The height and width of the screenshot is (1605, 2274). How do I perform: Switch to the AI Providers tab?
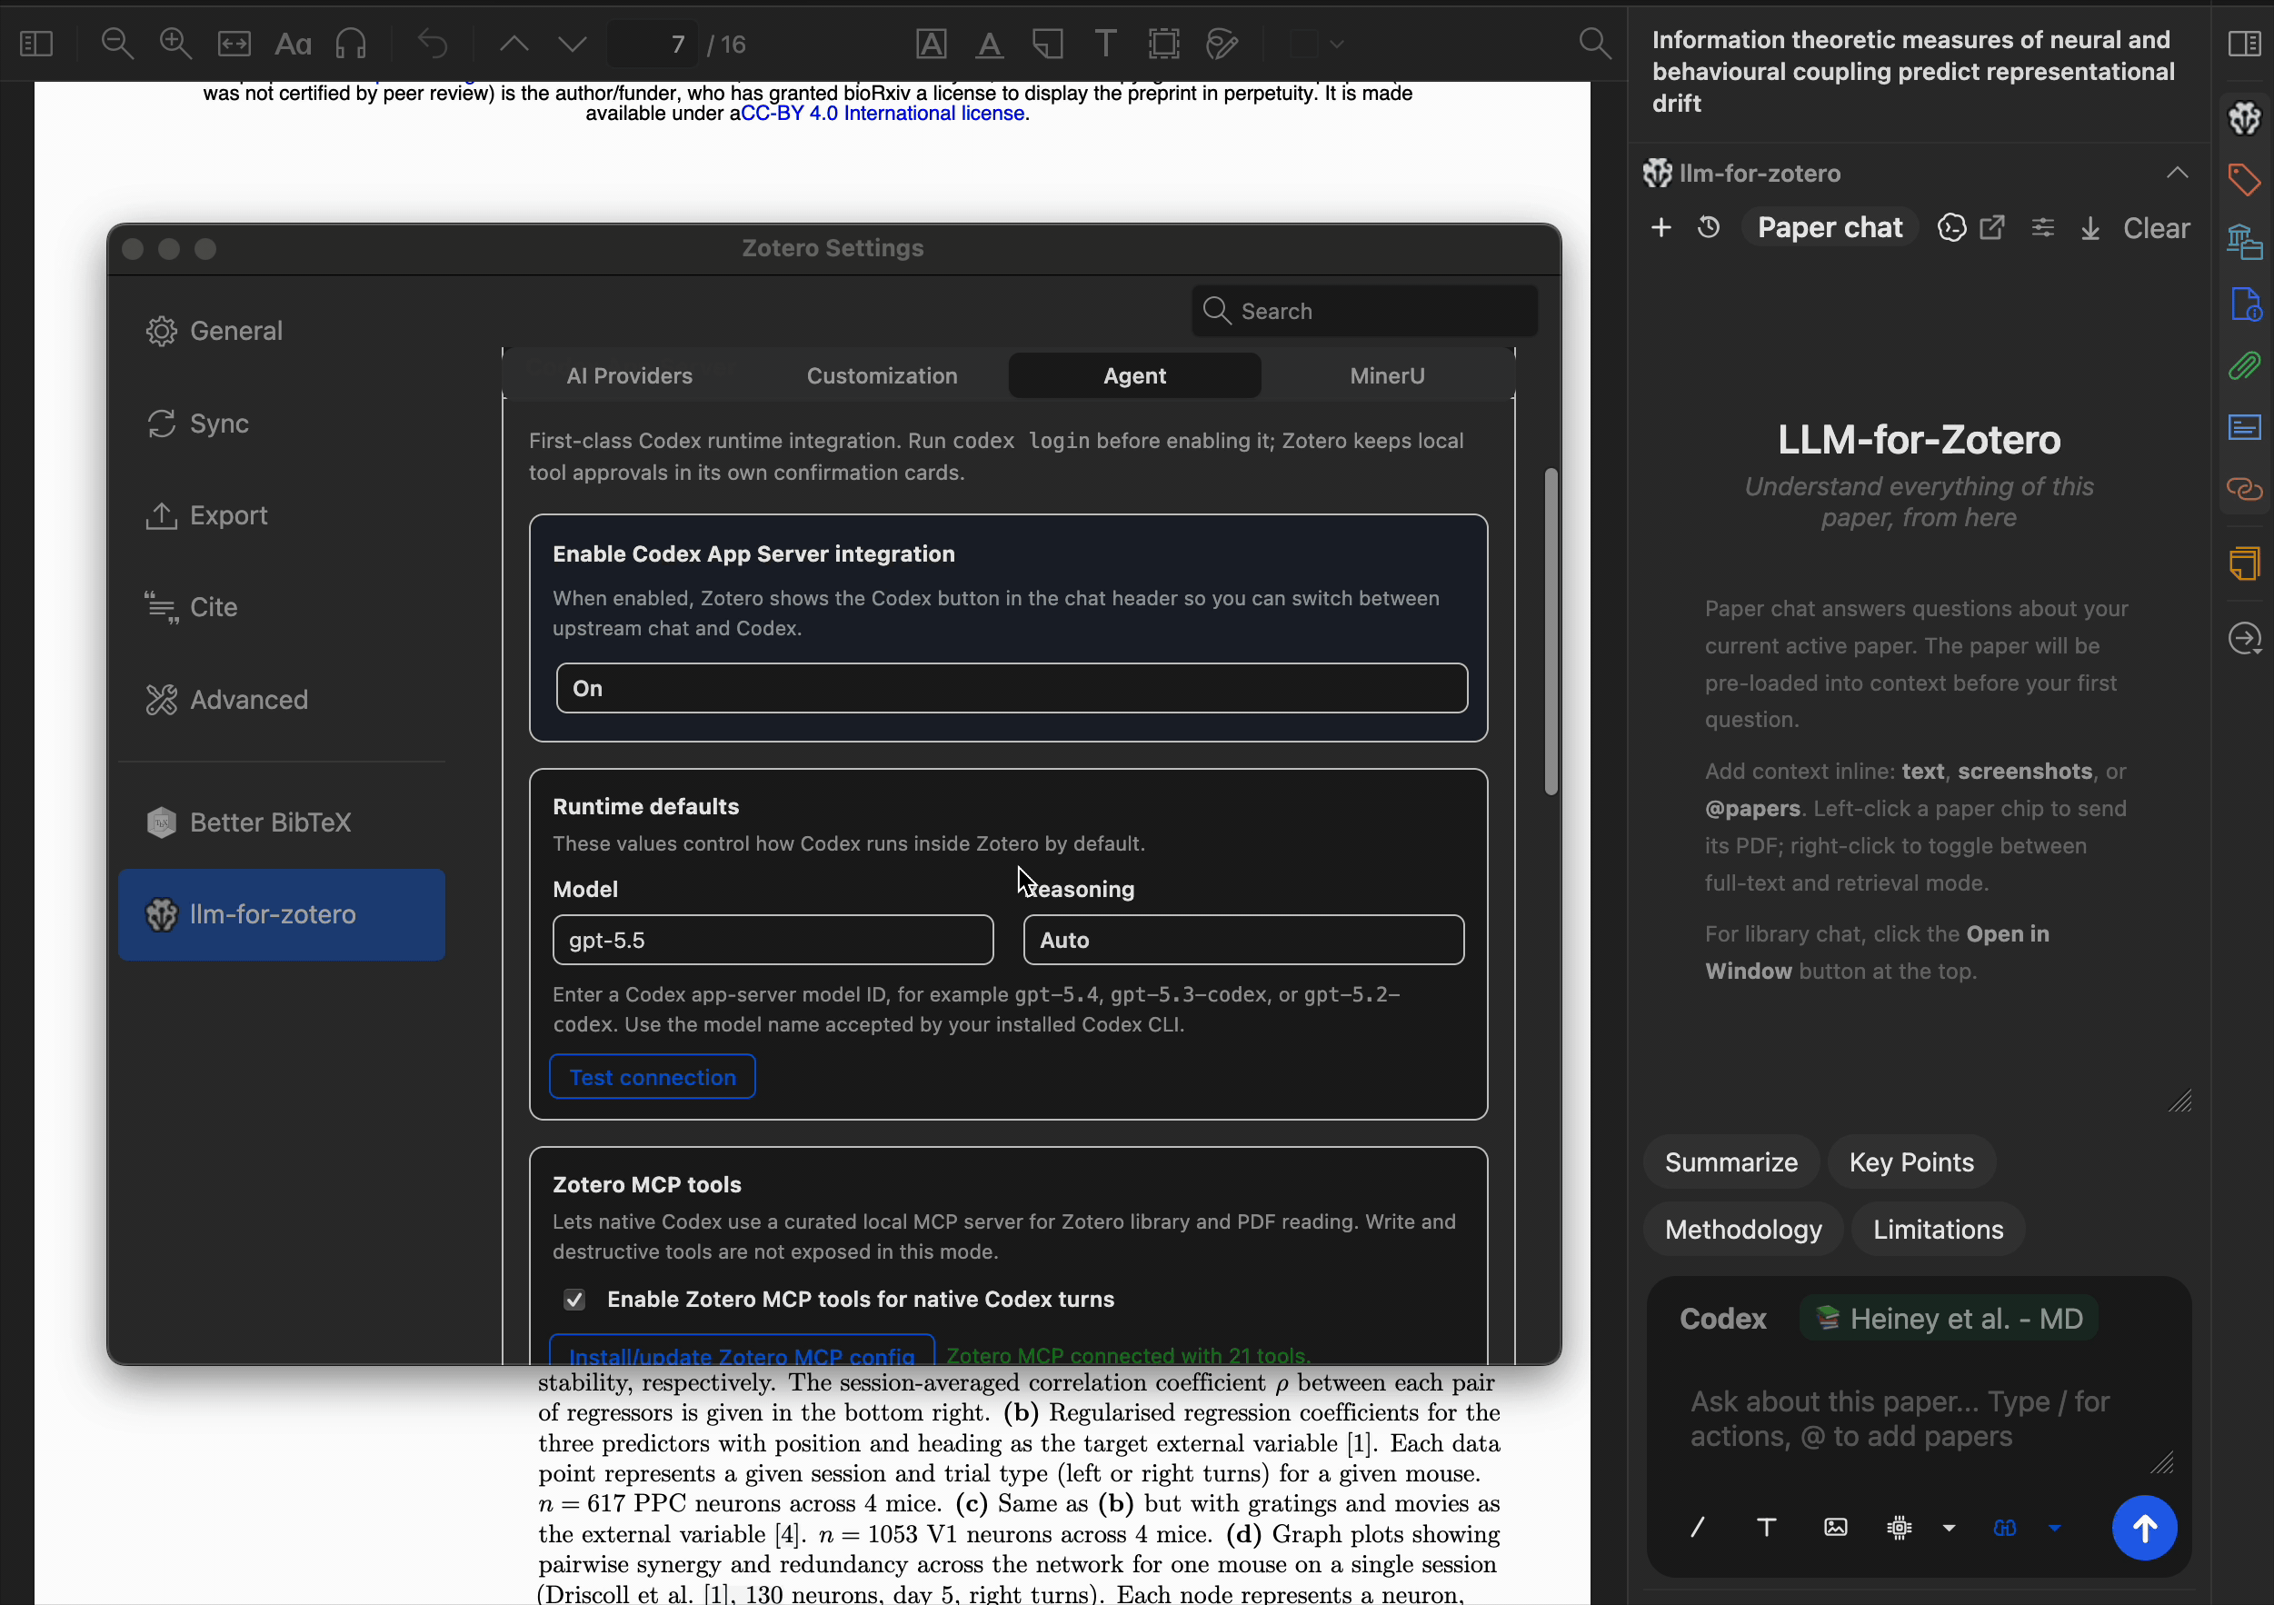629,375
